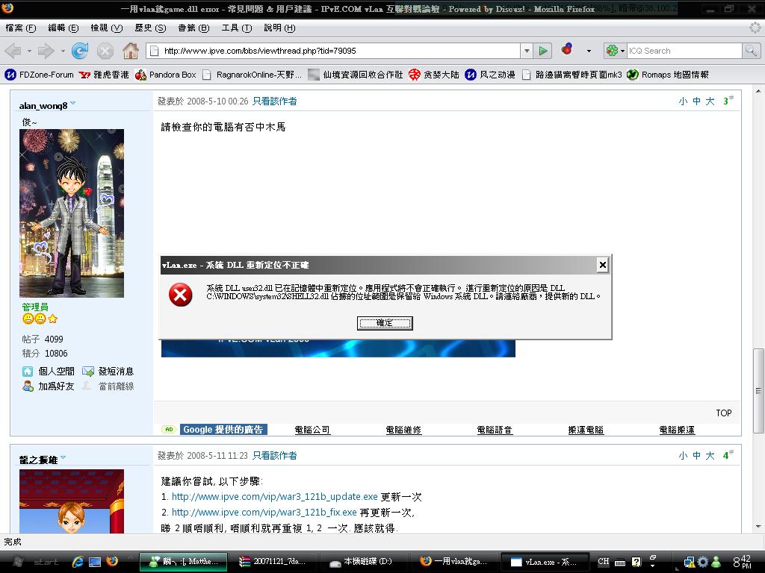Image resolution: width=765 pixels, height=573 pixels.
Task: Launch Internet Explorer from quick launch
Action: 78,562
